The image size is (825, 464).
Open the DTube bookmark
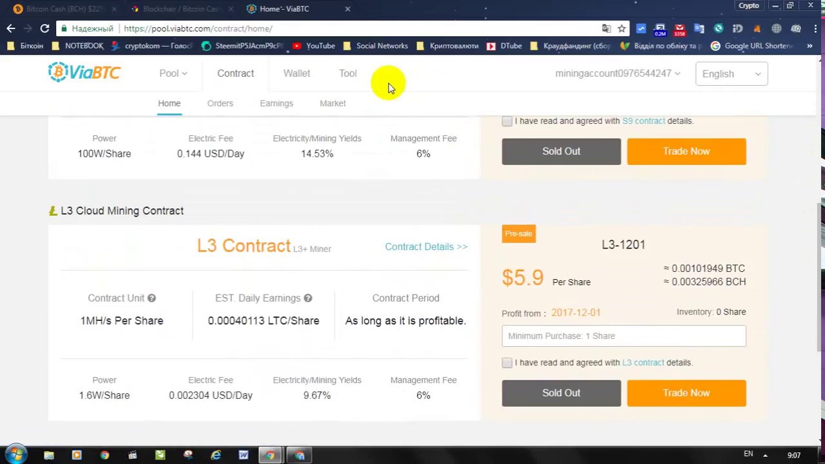(x=504, y=46)
